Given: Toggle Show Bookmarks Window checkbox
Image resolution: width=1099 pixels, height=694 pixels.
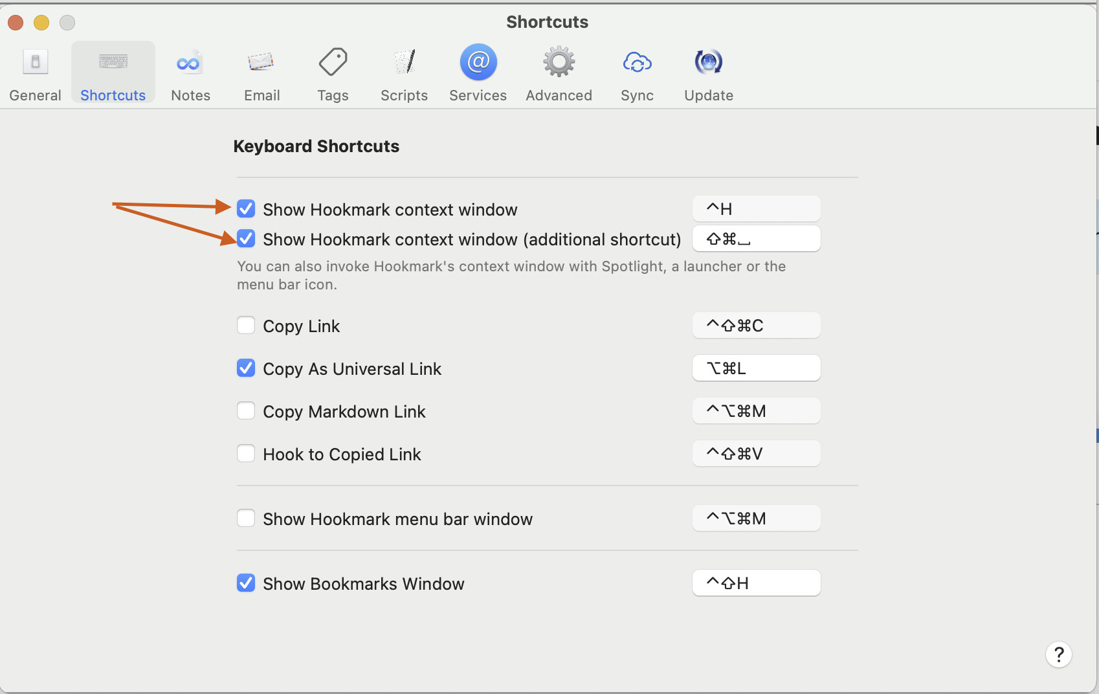Looking at the screenshot, I should (x=246, y=583).
